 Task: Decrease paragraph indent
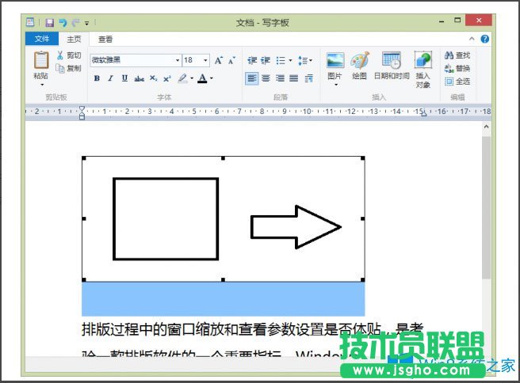[x=252, y=61]
